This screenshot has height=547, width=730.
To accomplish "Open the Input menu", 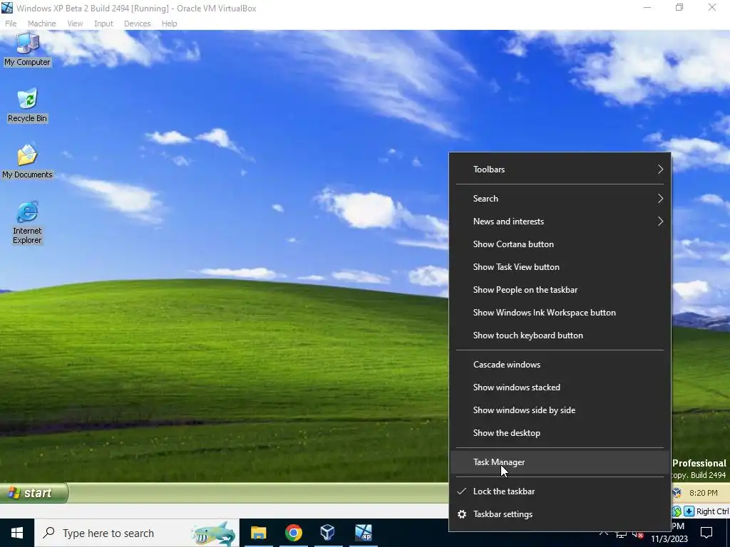I will pyautogui.click(x=103, y=24).
